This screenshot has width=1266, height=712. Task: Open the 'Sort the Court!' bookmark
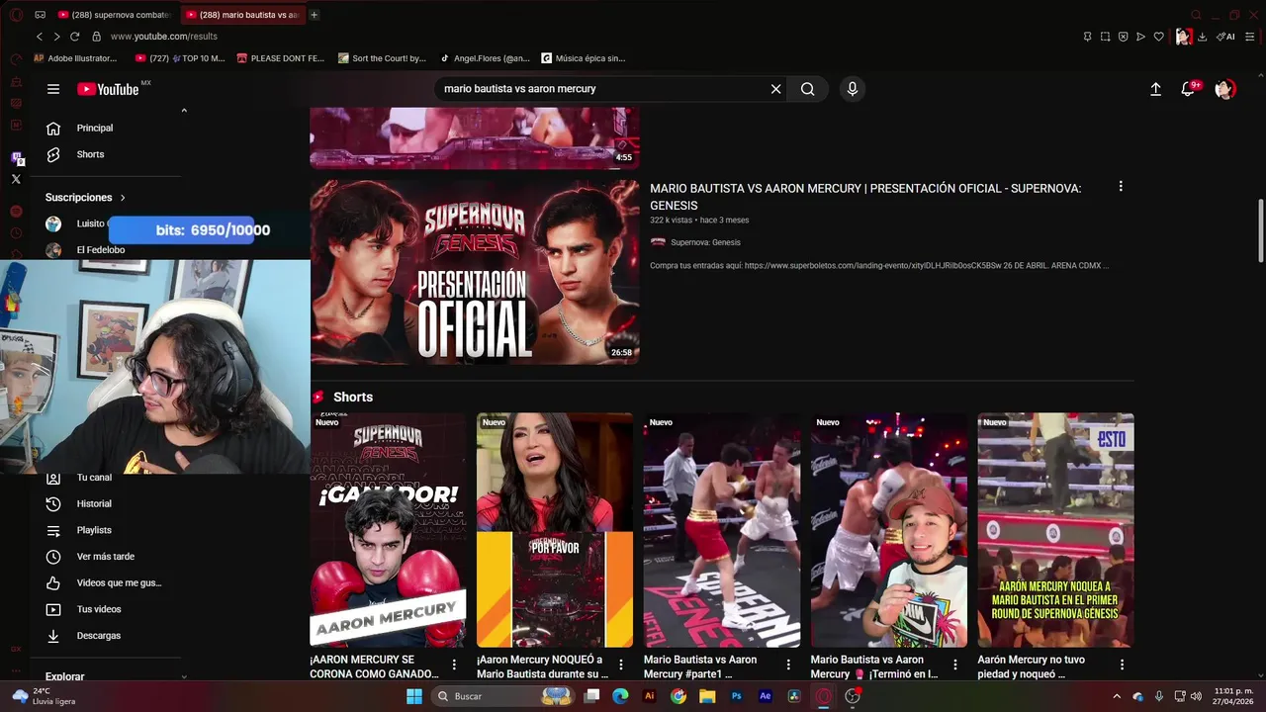coord(383,58)
